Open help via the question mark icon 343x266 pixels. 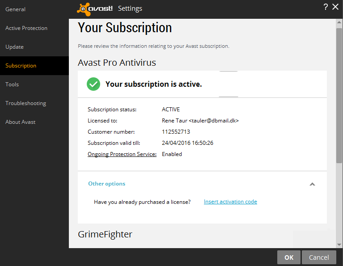click(326, 7)
